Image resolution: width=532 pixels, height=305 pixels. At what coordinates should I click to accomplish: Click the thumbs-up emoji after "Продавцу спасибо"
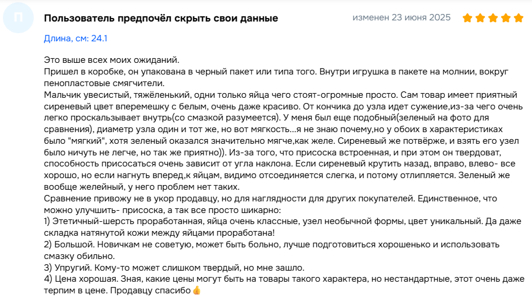(x=197, y=290)
